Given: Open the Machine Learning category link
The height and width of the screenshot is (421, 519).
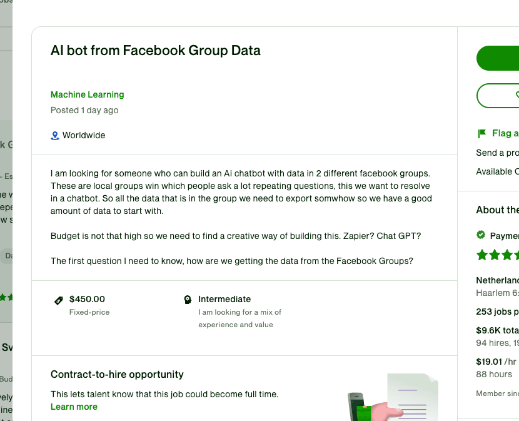Looking at the screenshot, I should pyautogui.click(x=87, y=94).
